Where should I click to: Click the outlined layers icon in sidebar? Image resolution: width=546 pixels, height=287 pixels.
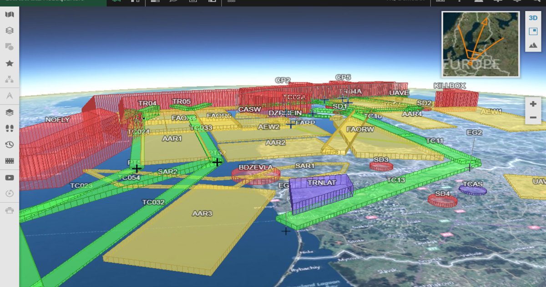[x=9, y=31]
